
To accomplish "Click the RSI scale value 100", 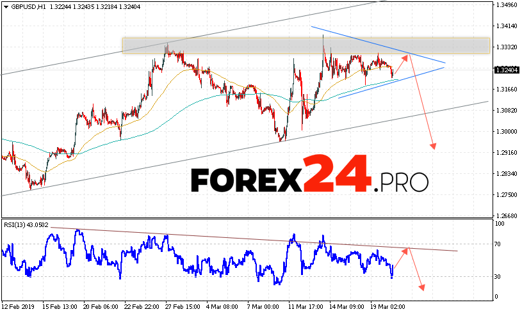I will click(500, 224).
